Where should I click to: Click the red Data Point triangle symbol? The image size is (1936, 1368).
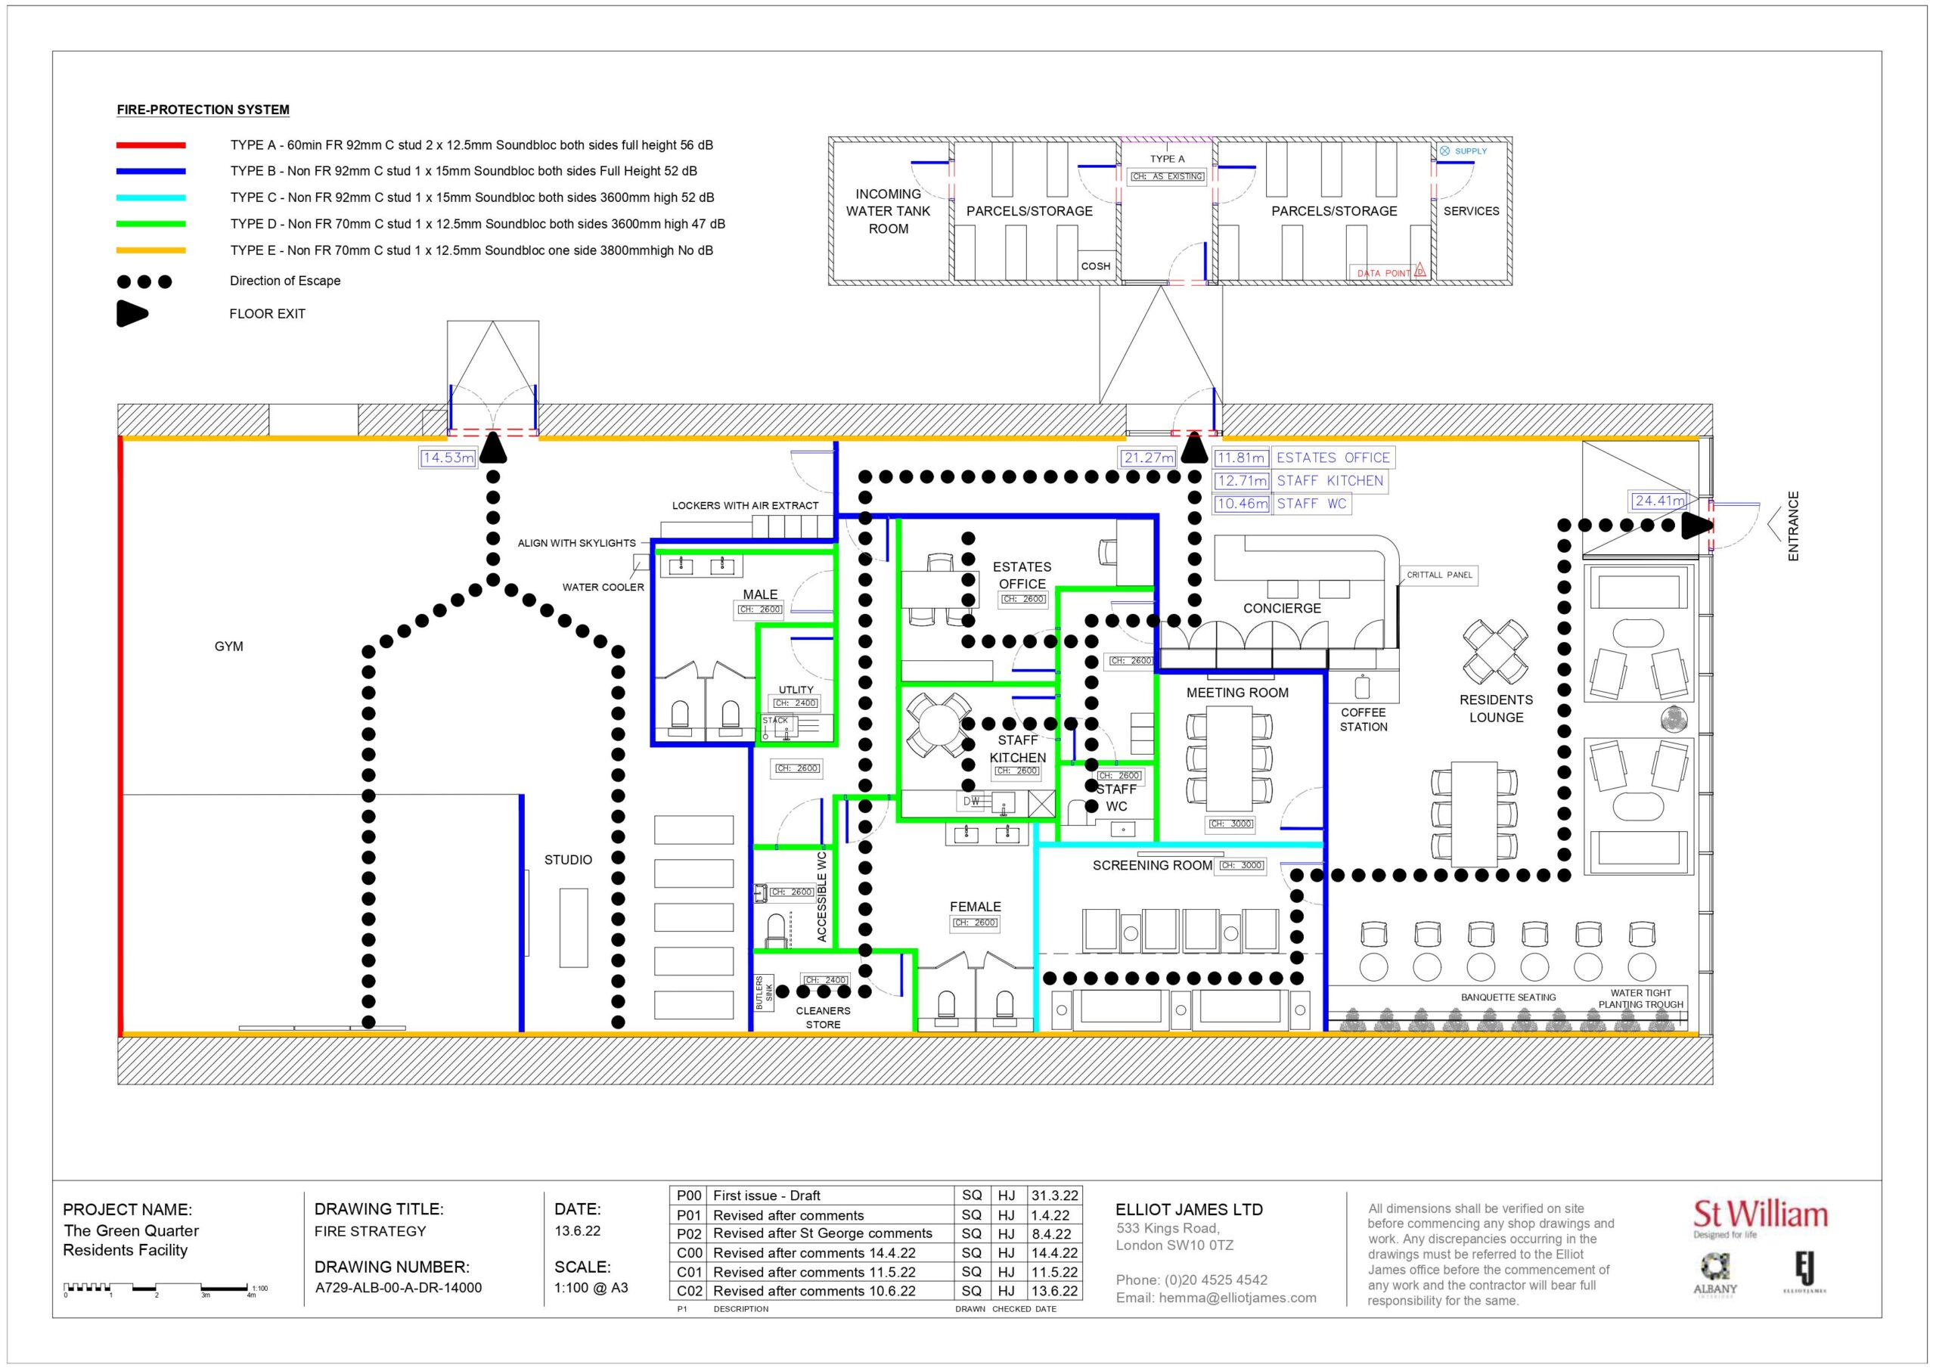(1419, 271)
